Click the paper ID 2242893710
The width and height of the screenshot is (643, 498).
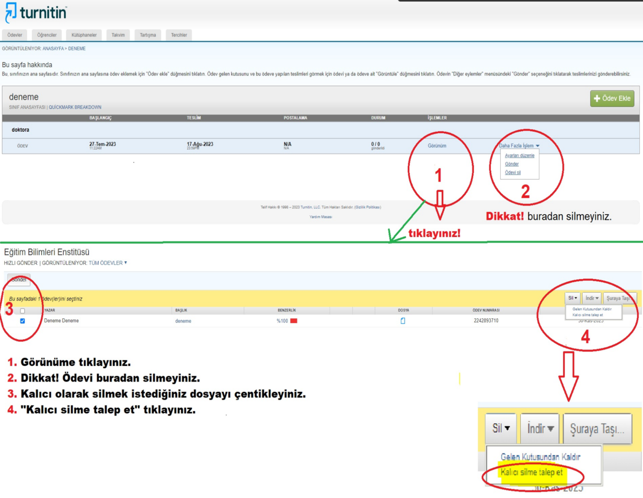(x=486, y=321)
